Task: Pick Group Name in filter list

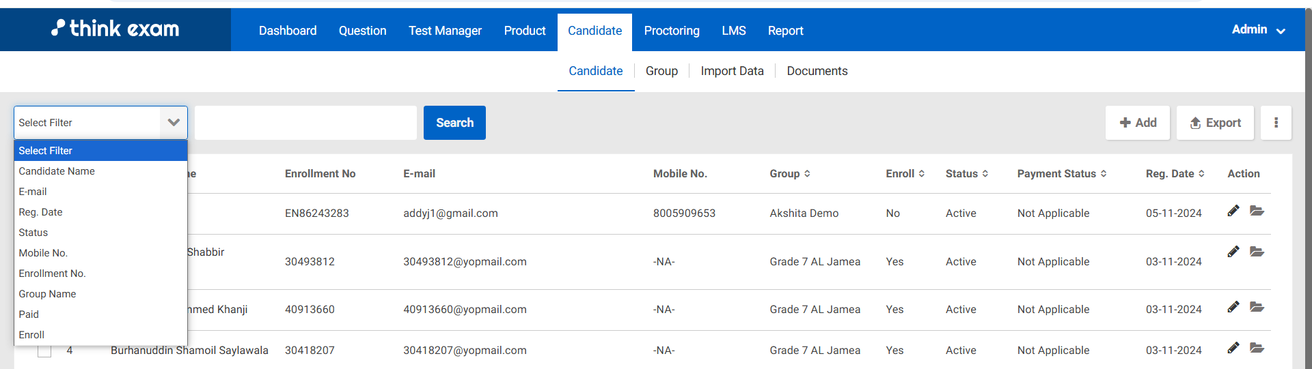Action: click(x=47, y=294)
